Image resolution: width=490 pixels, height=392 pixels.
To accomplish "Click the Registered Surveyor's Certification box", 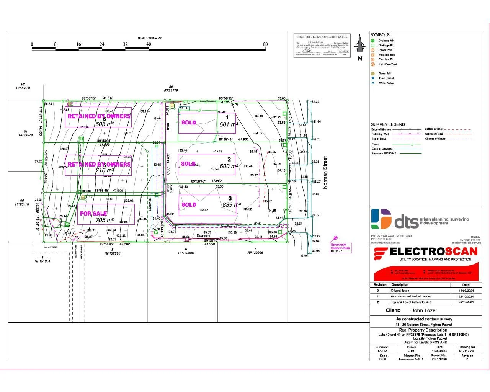I will [x=322, y=45].
